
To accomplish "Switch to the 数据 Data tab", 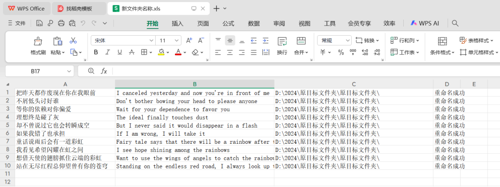I will pos(254,23).
